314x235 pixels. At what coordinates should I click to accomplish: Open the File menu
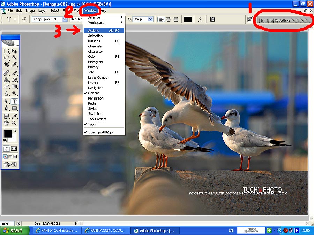point(10,11)
